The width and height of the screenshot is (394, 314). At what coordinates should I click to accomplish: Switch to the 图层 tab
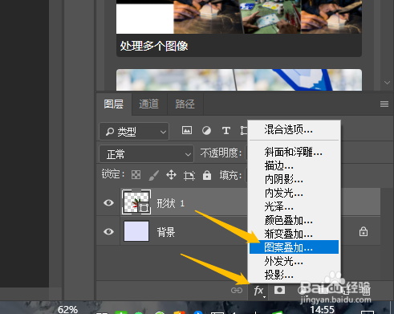point(114,104)
